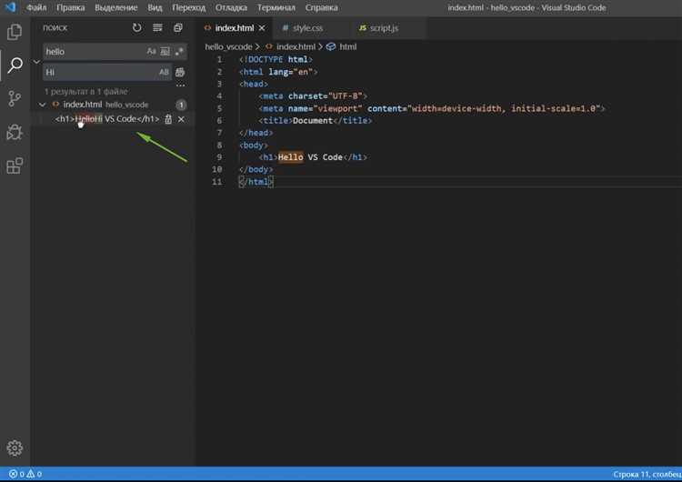
Task: Collapse all search results button
Action: click(178, 28)
